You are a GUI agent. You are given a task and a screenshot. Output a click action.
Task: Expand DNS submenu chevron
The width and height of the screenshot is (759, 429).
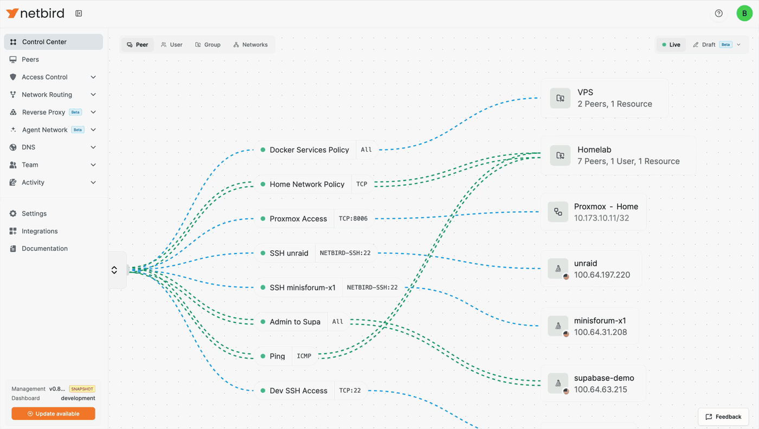pyautogui.click(x=93, y=147)
